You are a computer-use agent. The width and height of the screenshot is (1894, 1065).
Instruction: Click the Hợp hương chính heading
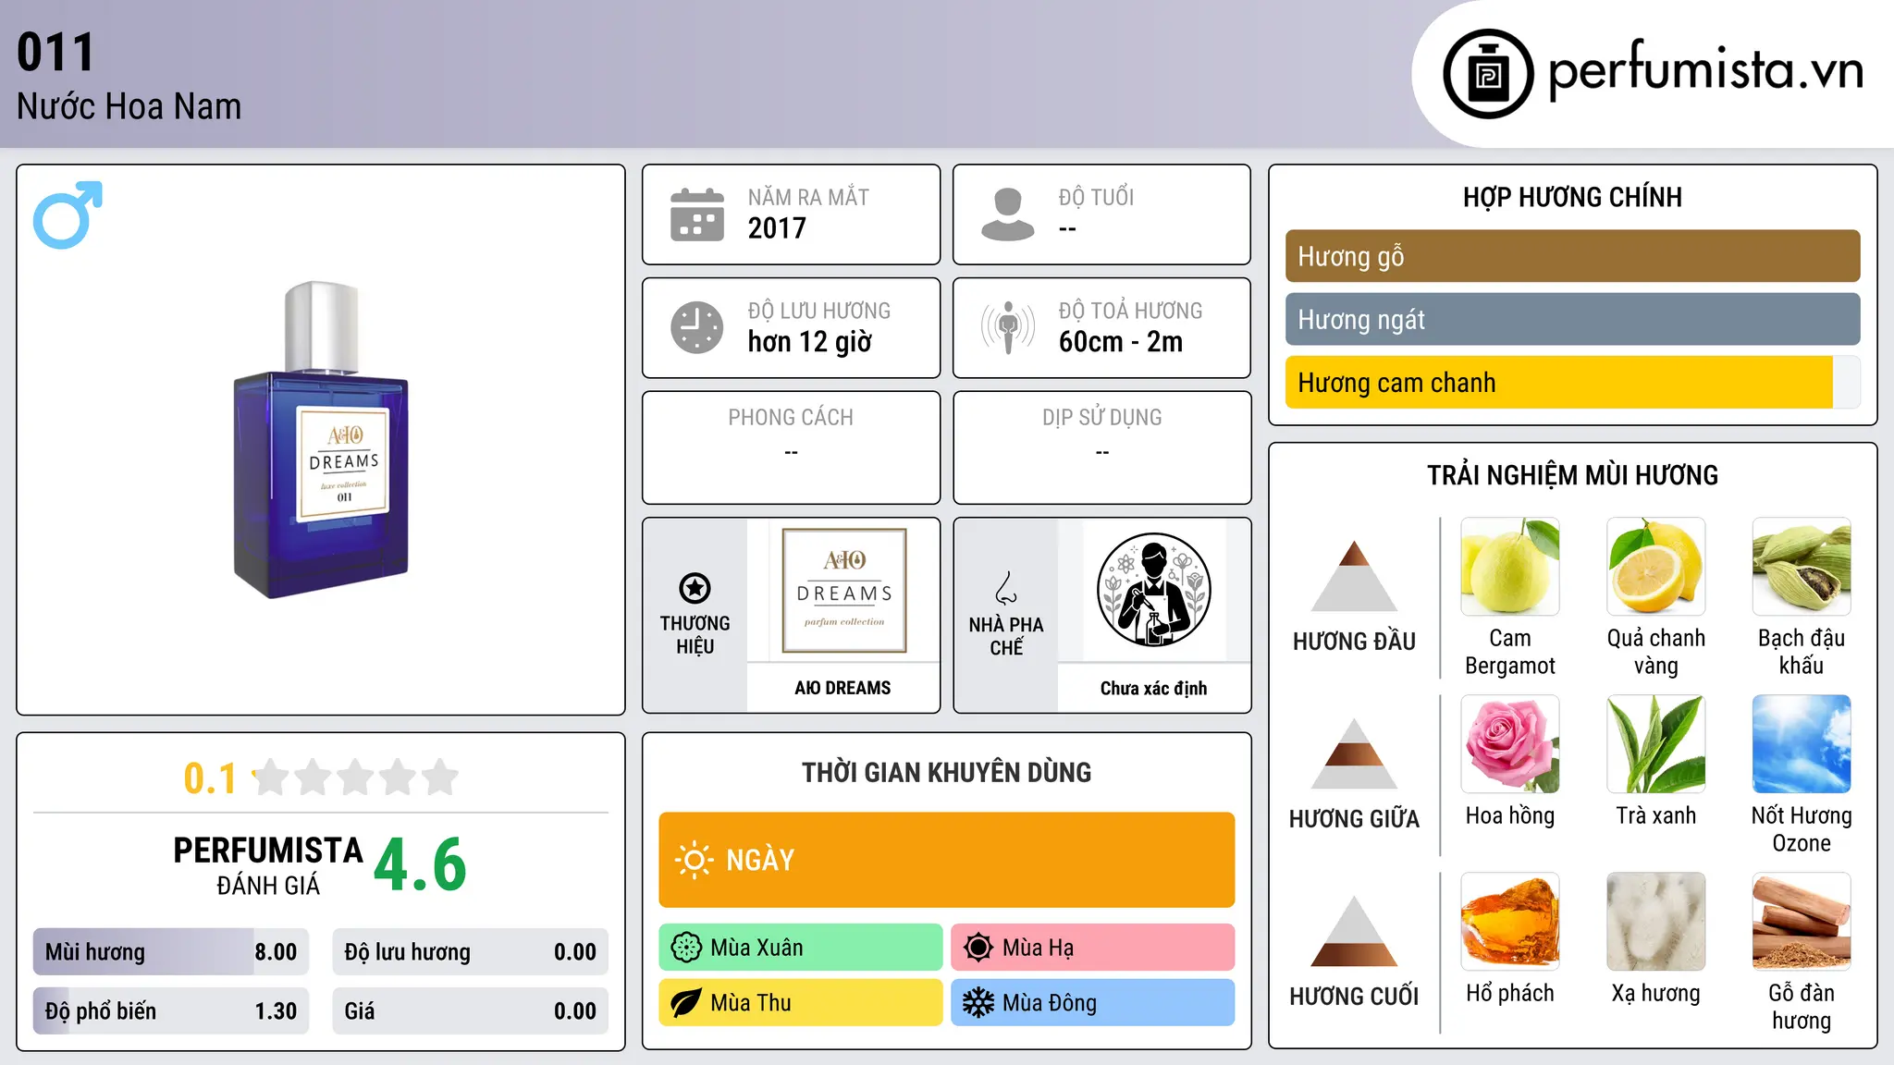pos(1572,197)
